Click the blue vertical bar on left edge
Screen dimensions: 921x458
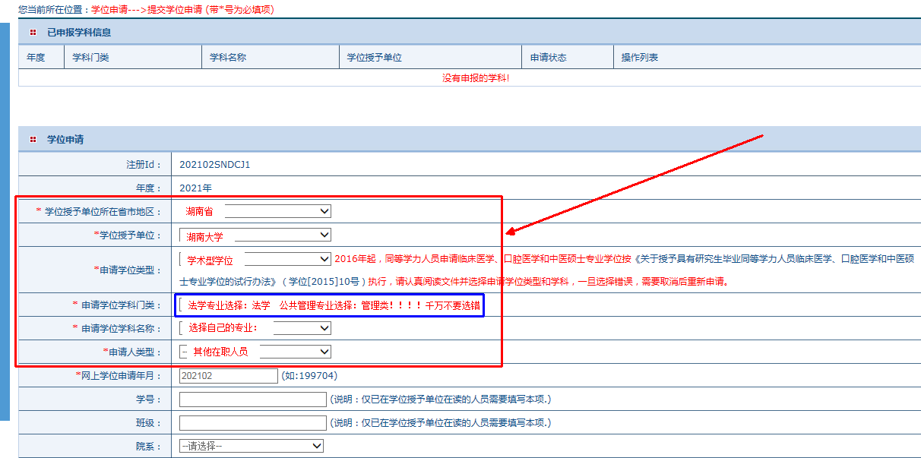pos(5,220)
